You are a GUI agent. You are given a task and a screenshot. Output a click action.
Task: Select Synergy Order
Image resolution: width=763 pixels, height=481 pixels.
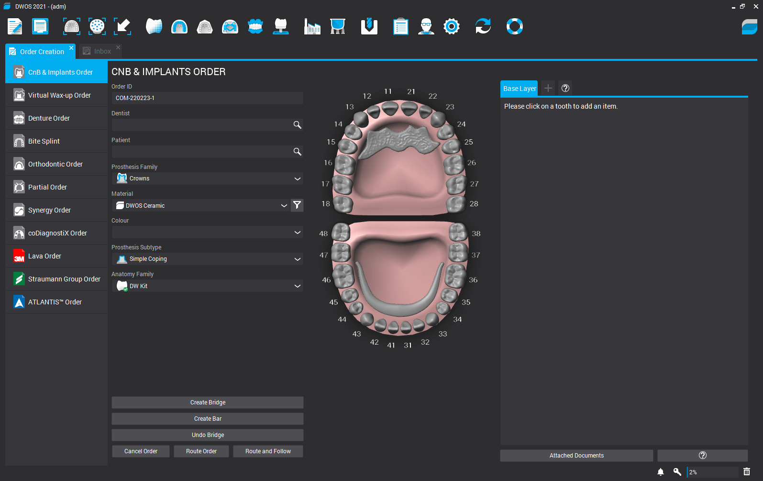[x=56, y=210]
